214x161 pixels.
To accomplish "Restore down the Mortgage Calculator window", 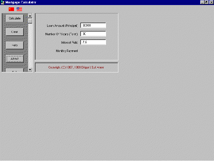I will [207, 2].
